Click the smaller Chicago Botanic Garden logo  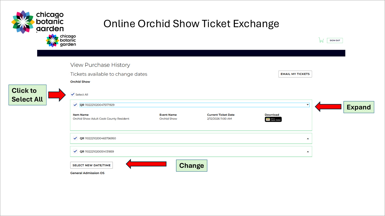pyautogui.click(x=61, y=40)
